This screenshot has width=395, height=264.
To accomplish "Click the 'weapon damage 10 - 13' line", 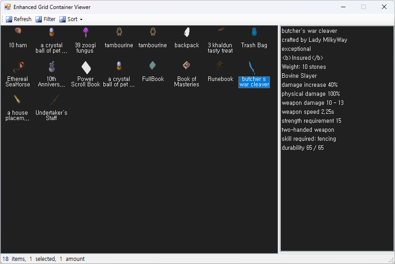I will pyautogui.click(x=312, y=103).
